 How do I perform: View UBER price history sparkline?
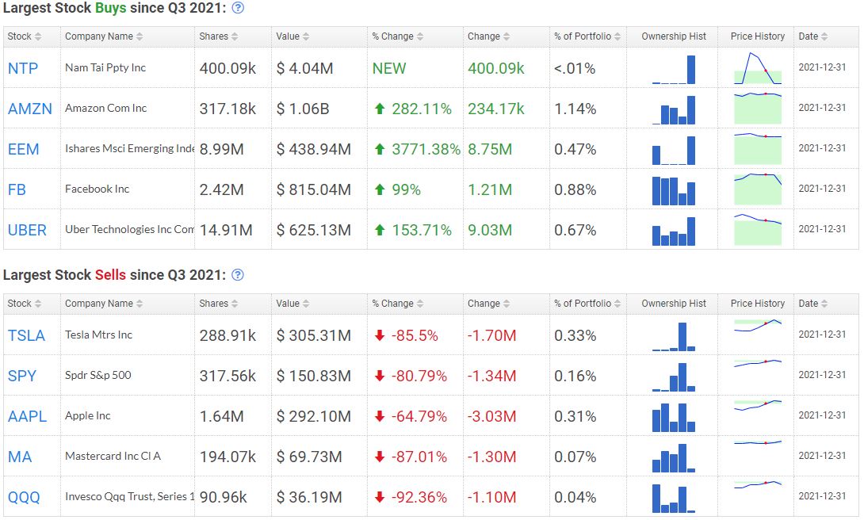click(x=758, y=230)
